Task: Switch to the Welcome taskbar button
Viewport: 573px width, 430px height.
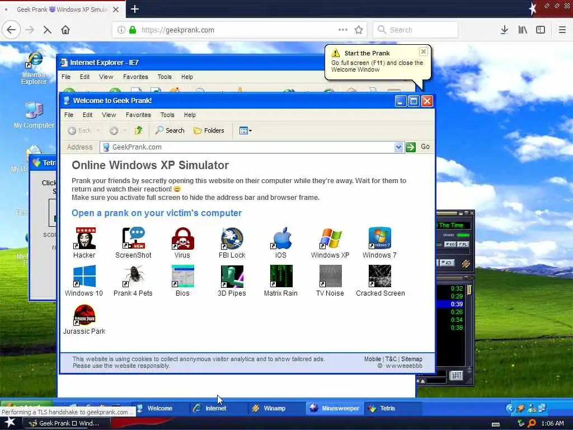Action: 161,408
